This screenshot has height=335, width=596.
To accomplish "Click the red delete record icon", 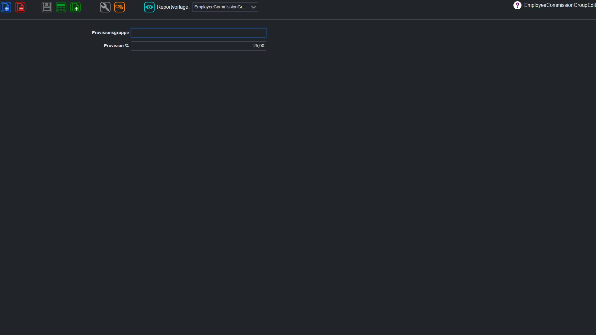I will [20, 7].
